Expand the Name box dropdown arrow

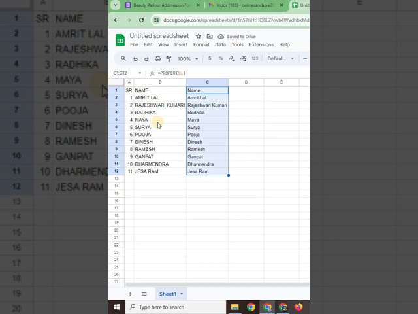140,73
